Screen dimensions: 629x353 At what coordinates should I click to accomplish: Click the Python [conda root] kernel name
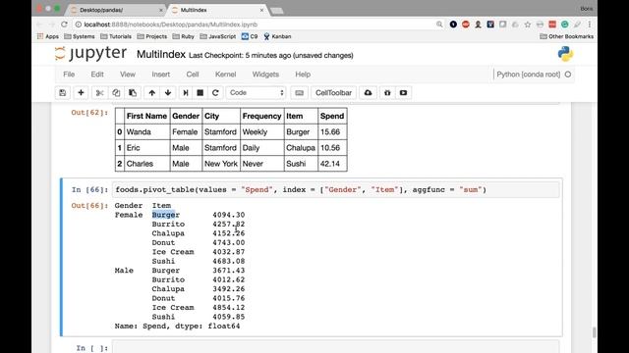tap(529, 75)
